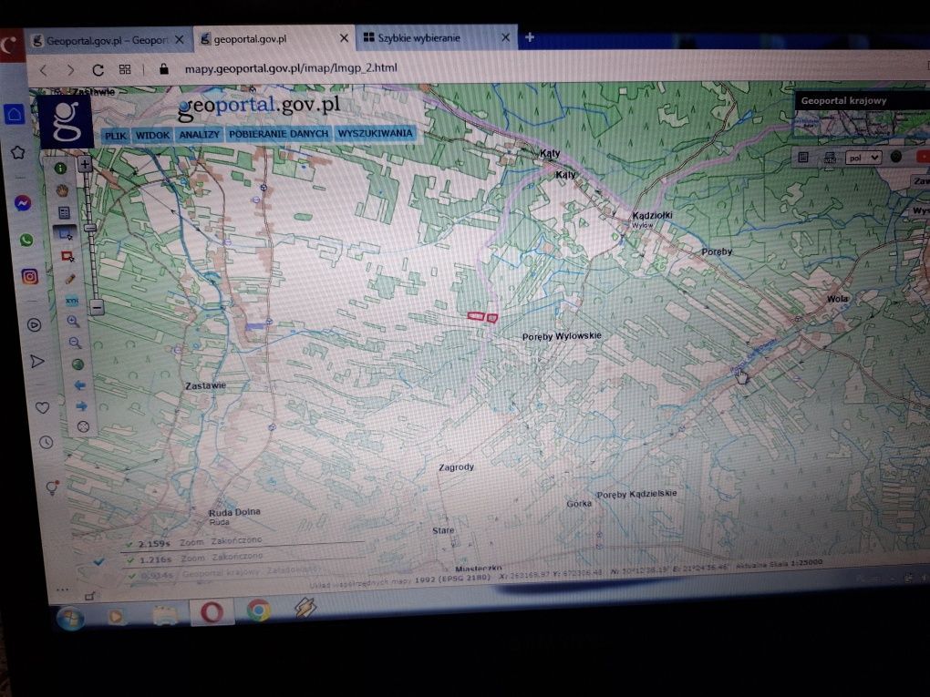Click the zoom slider handle
Viewport: 930px width, 697px height.
[89, 228]
